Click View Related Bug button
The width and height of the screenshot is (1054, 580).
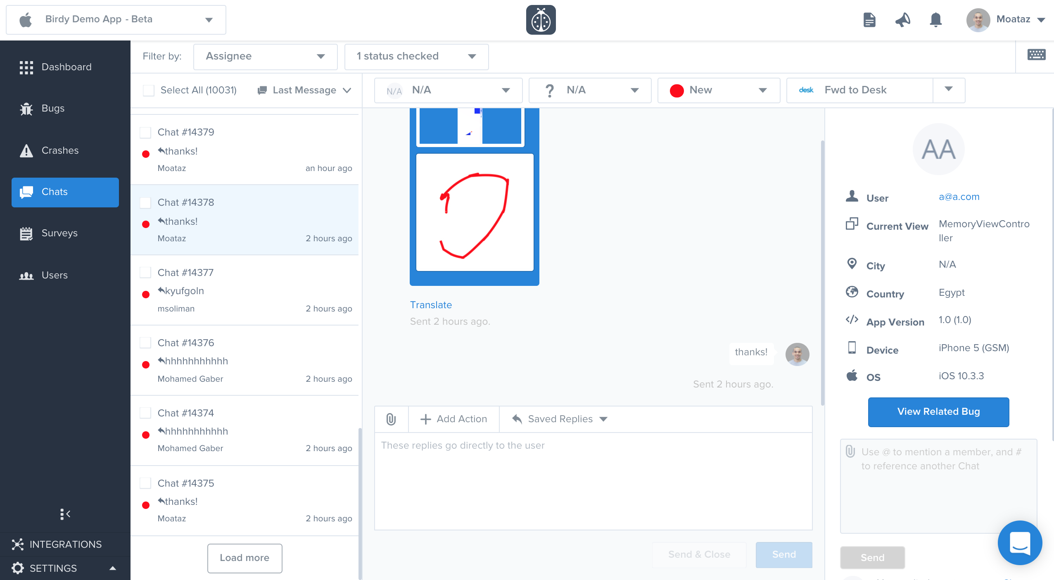pyautogui.click(x=938, y=412)
